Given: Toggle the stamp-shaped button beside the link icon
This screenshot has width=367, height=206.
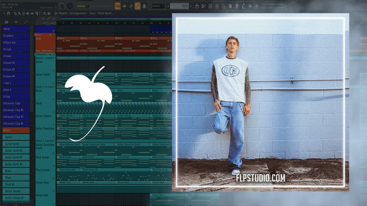Looking at the screenshot, I should pos(144,6).
